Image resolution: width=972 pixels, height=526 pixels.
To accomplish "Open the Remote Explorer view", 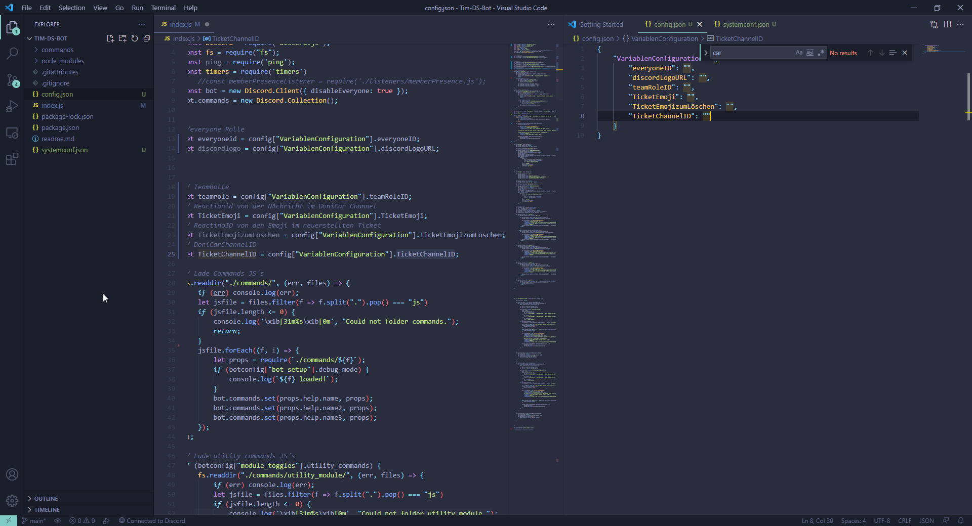I will click(x=12, y=133).
